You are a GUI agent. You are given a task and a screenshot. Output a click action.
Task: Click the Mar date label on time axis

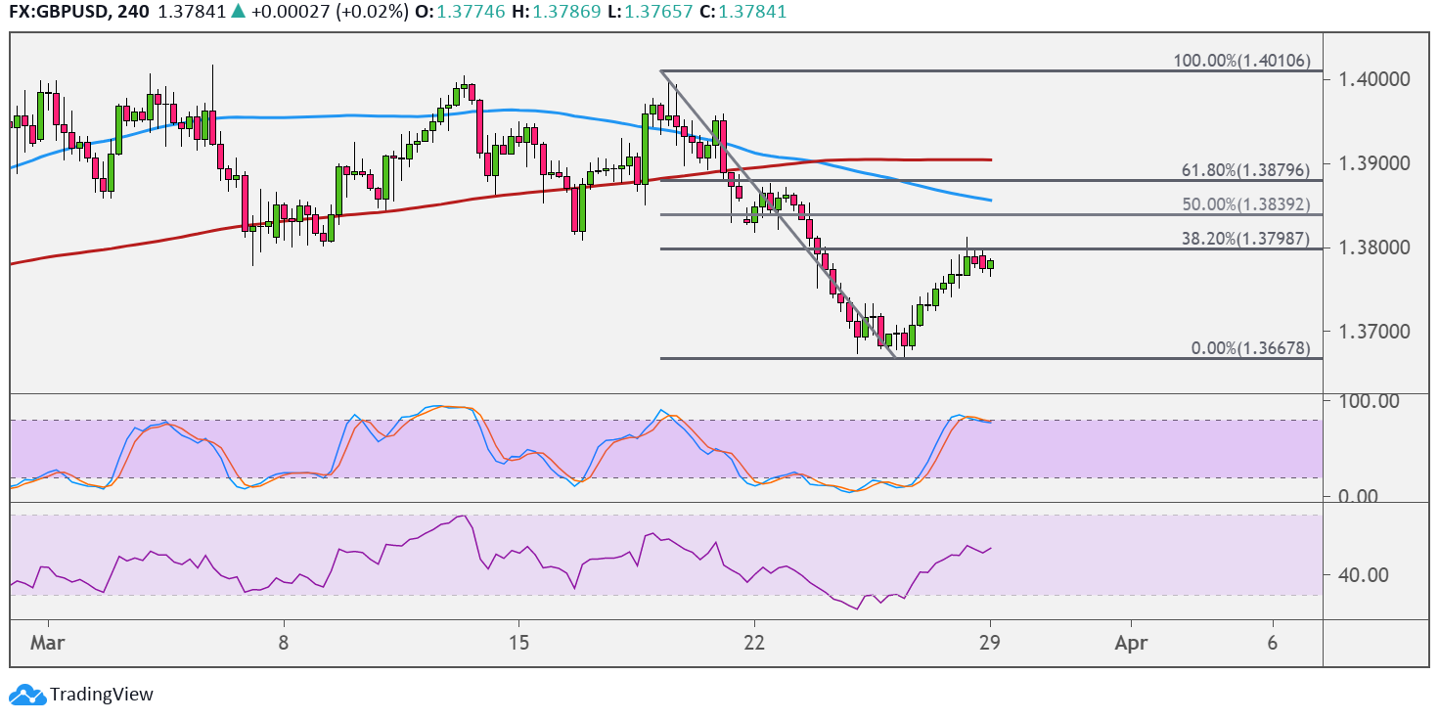[46, 643]
